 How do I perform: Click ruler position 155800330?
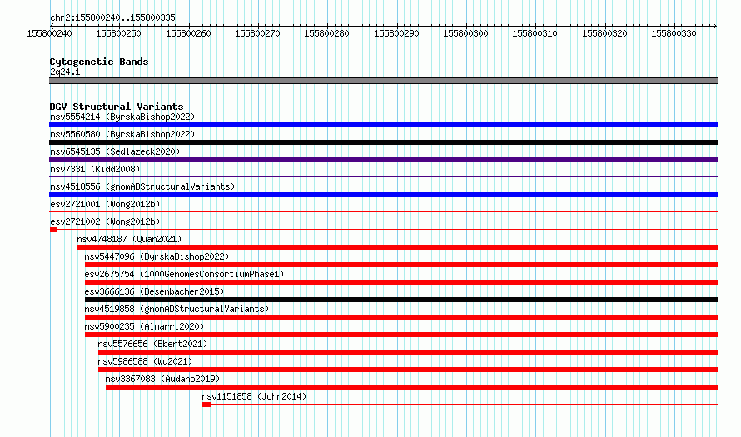click(x=674, y=33)
